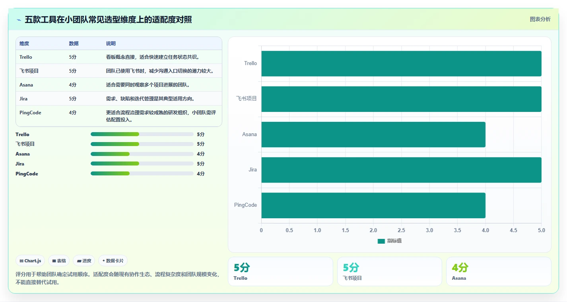Click the header icon beside the title

point(19,20)
